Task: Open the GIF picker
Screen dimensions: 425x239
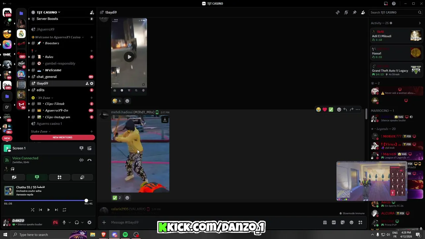Action: click(x=334, y=222)
